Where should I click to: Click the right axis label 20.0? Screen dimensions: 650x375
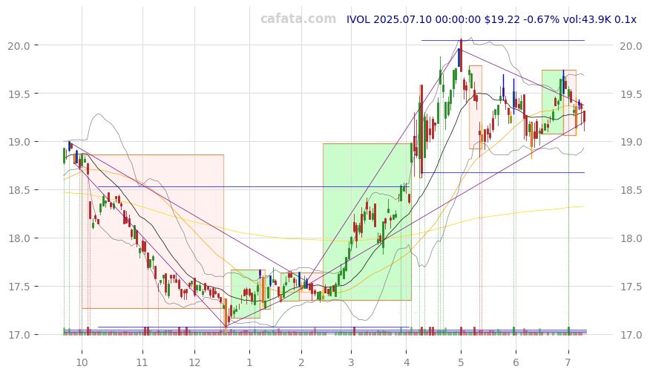coord(631,45)
